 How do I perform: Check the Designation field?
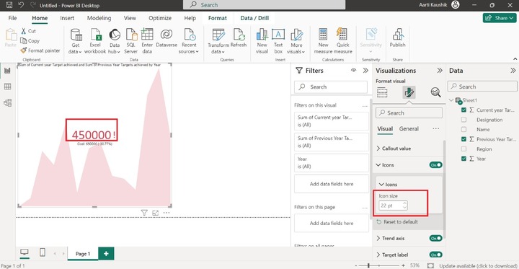click(x=463, y=120)
